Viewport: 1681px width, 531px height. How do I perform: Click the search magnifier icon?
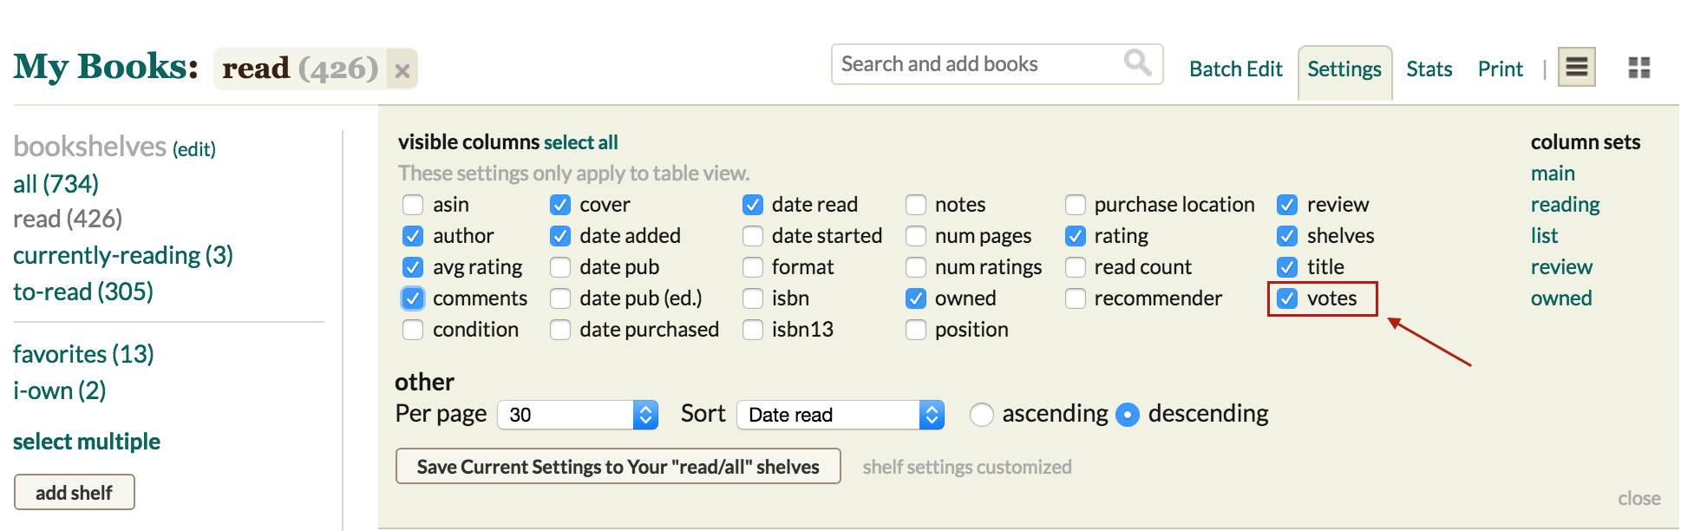tap(1137, 62)
